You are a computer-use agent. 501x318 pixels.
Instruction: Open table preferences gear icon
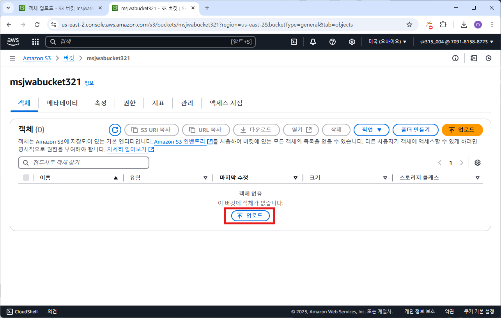pos(478,163)
